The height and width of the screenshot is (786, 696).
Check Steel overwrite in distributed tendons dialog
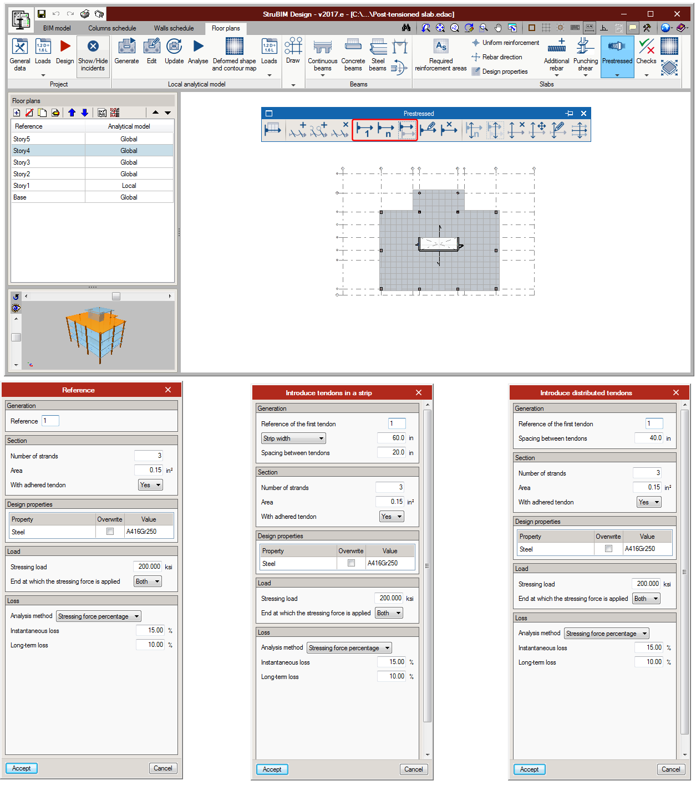(608, 549)
